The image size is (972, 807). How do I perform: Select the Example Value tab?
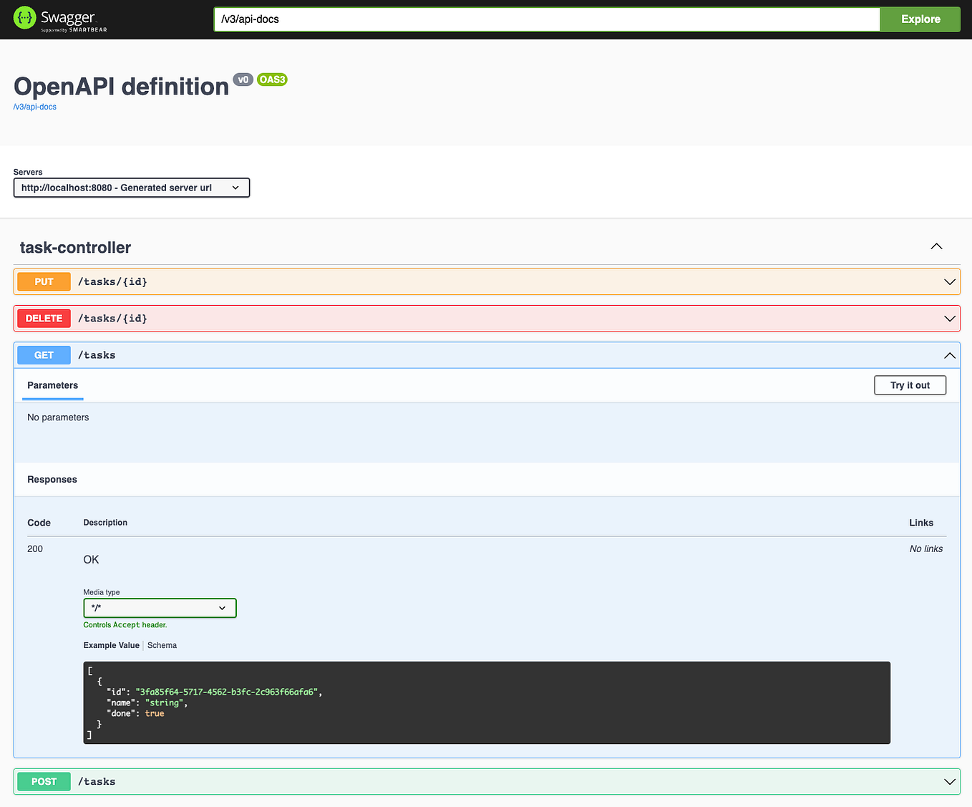click(111, 645)
